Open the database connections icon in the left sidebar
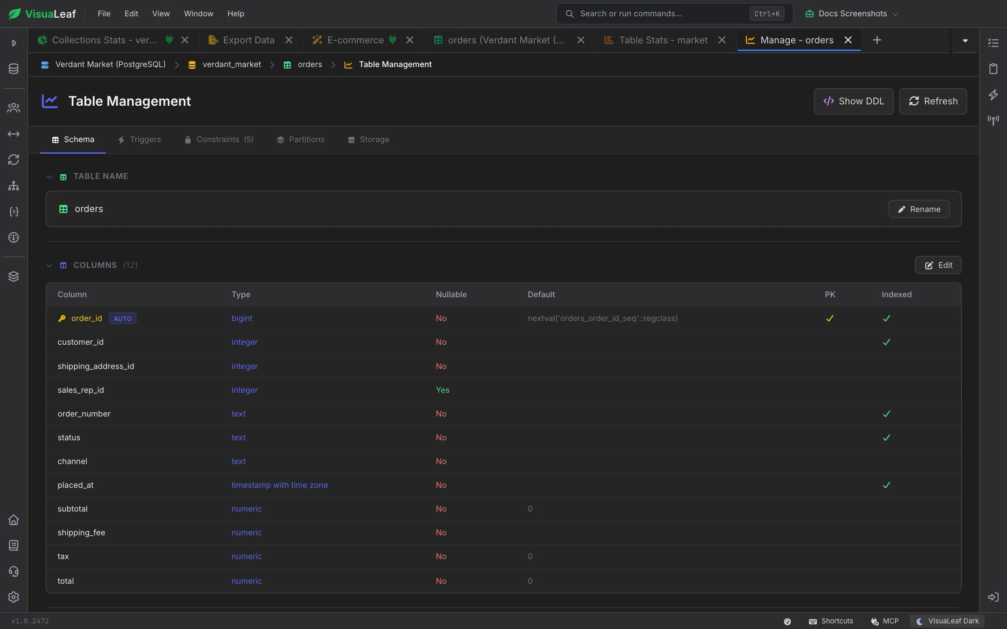1007x629 pixels. click(14, 69)
